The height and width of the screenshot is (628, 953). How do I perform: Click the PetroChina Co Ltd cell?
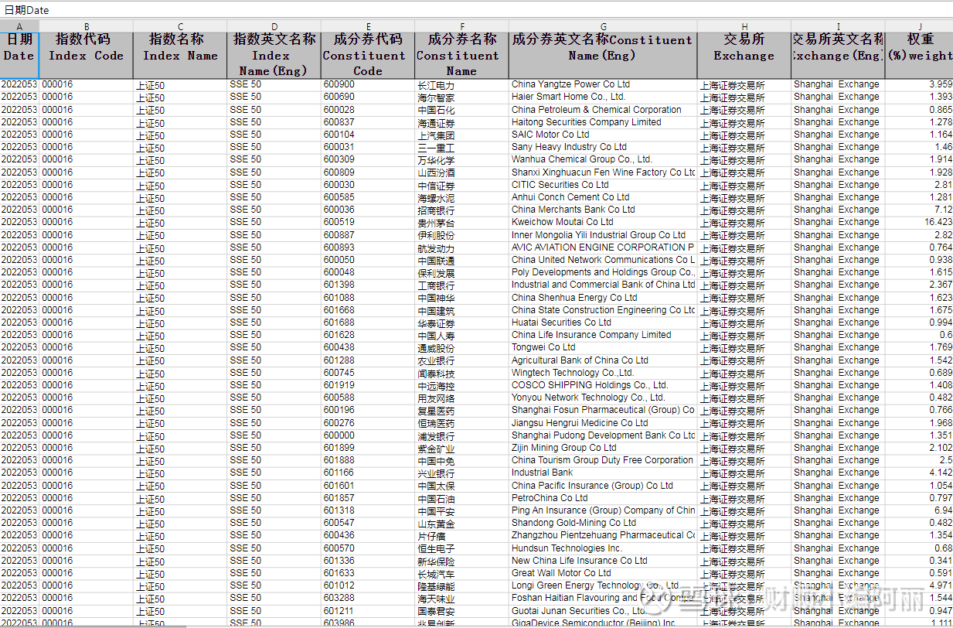point(603,498)
